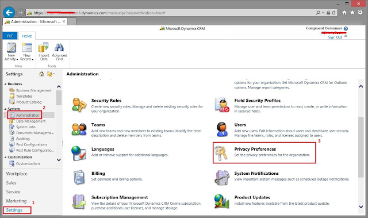
Task: Click the Product Updates icon
Action: [x=221, y=201]
